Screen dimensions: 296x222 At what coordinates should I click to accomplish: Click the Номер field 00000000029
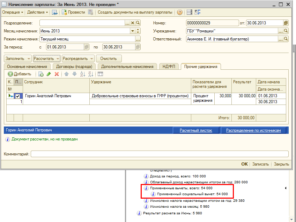pos(212,23)
